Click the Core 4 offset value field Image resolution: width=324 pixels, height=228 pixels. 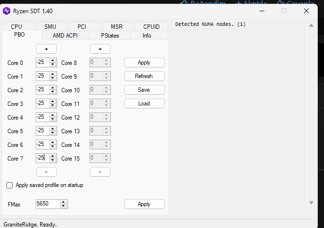tap(43, 117)
